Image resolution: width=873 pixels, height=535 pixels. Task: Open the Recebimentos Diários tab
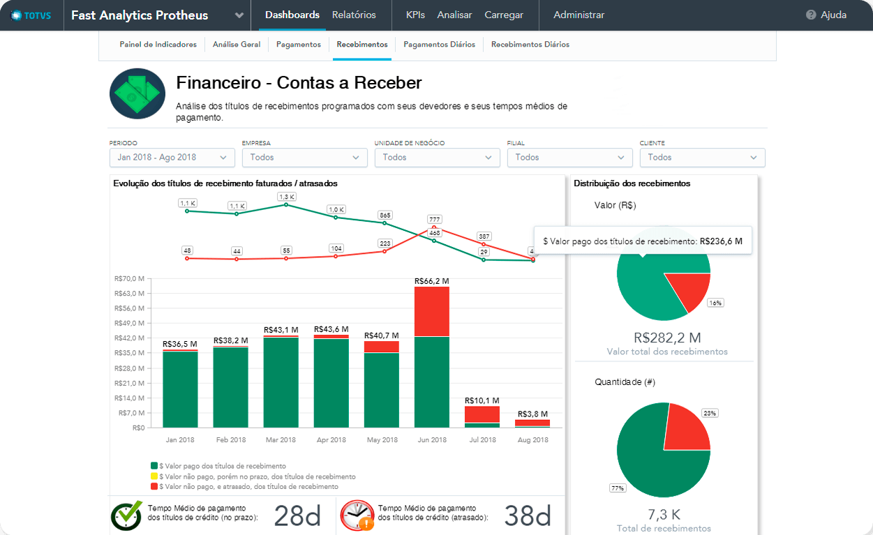coord(530,45)
